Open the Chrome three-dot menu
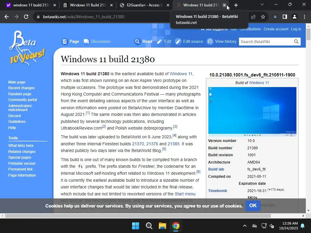Screen dimensions: 311x233 tap(304, 17)
